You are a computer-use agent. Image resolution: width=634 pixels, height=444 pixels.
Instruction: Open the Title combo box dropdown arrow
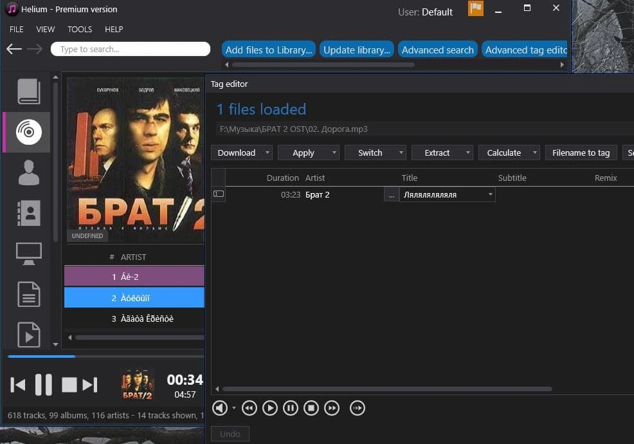point(490,194)
